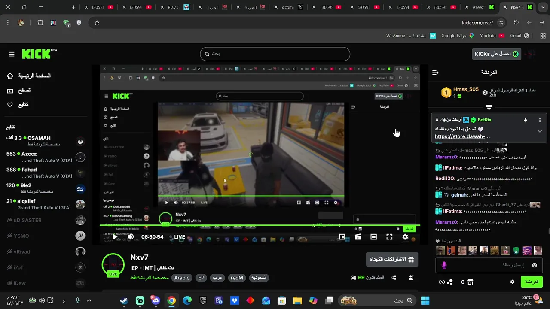This screenshot has width=550, height=309.
Task: Open the store.dawah link in pinned message
Action: (462, 136)
